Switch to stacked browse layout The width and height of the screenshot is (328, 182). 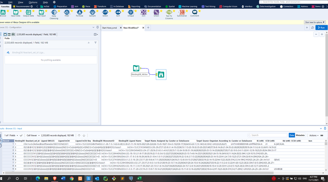[x=13, y=34]
